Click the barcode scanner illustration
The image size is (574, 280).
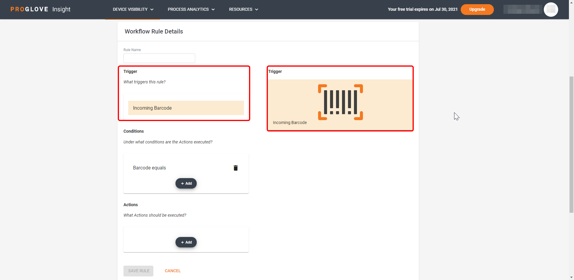(340, 102)
